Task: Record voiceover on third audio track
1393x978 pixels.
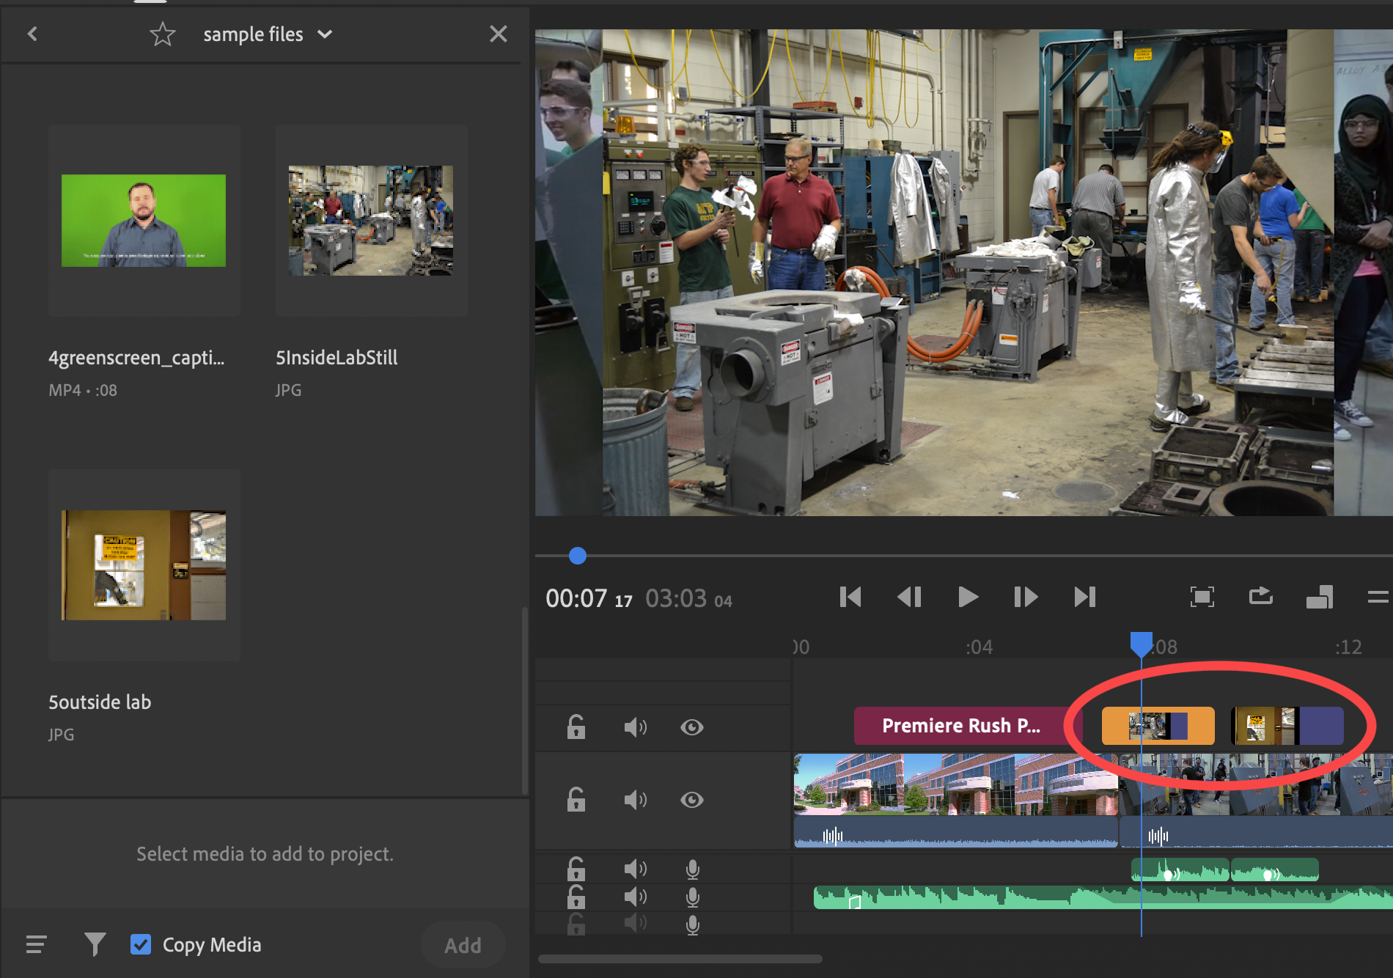Action: [692, 925]
